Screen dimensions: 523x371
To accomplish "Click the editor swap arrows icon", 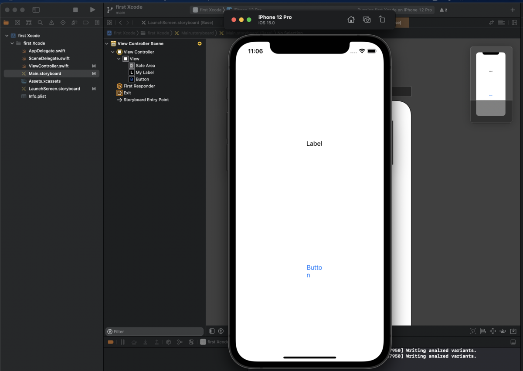I will pyautogui.click(x=492, y=23).
